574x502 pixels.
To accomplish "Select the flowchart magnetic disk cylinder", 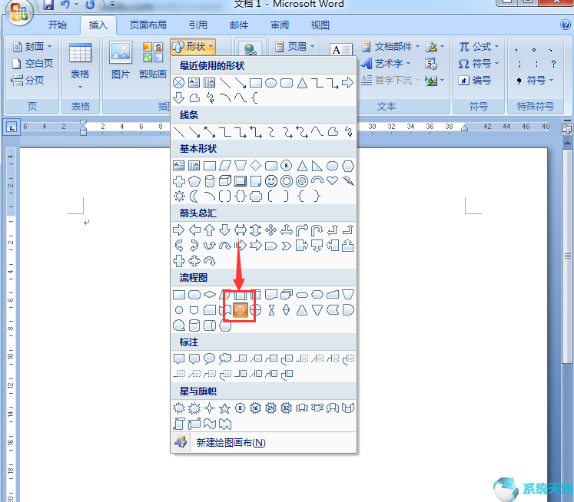I will tap(194, 325).
